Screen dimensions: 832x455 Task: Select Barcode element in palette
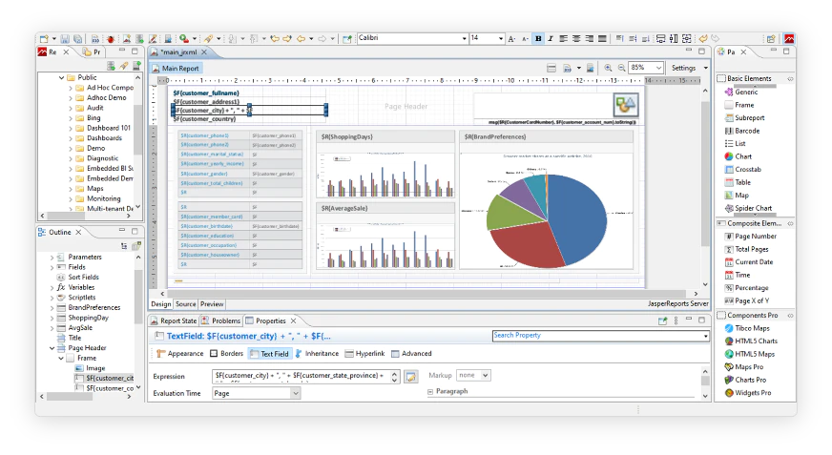741,131
